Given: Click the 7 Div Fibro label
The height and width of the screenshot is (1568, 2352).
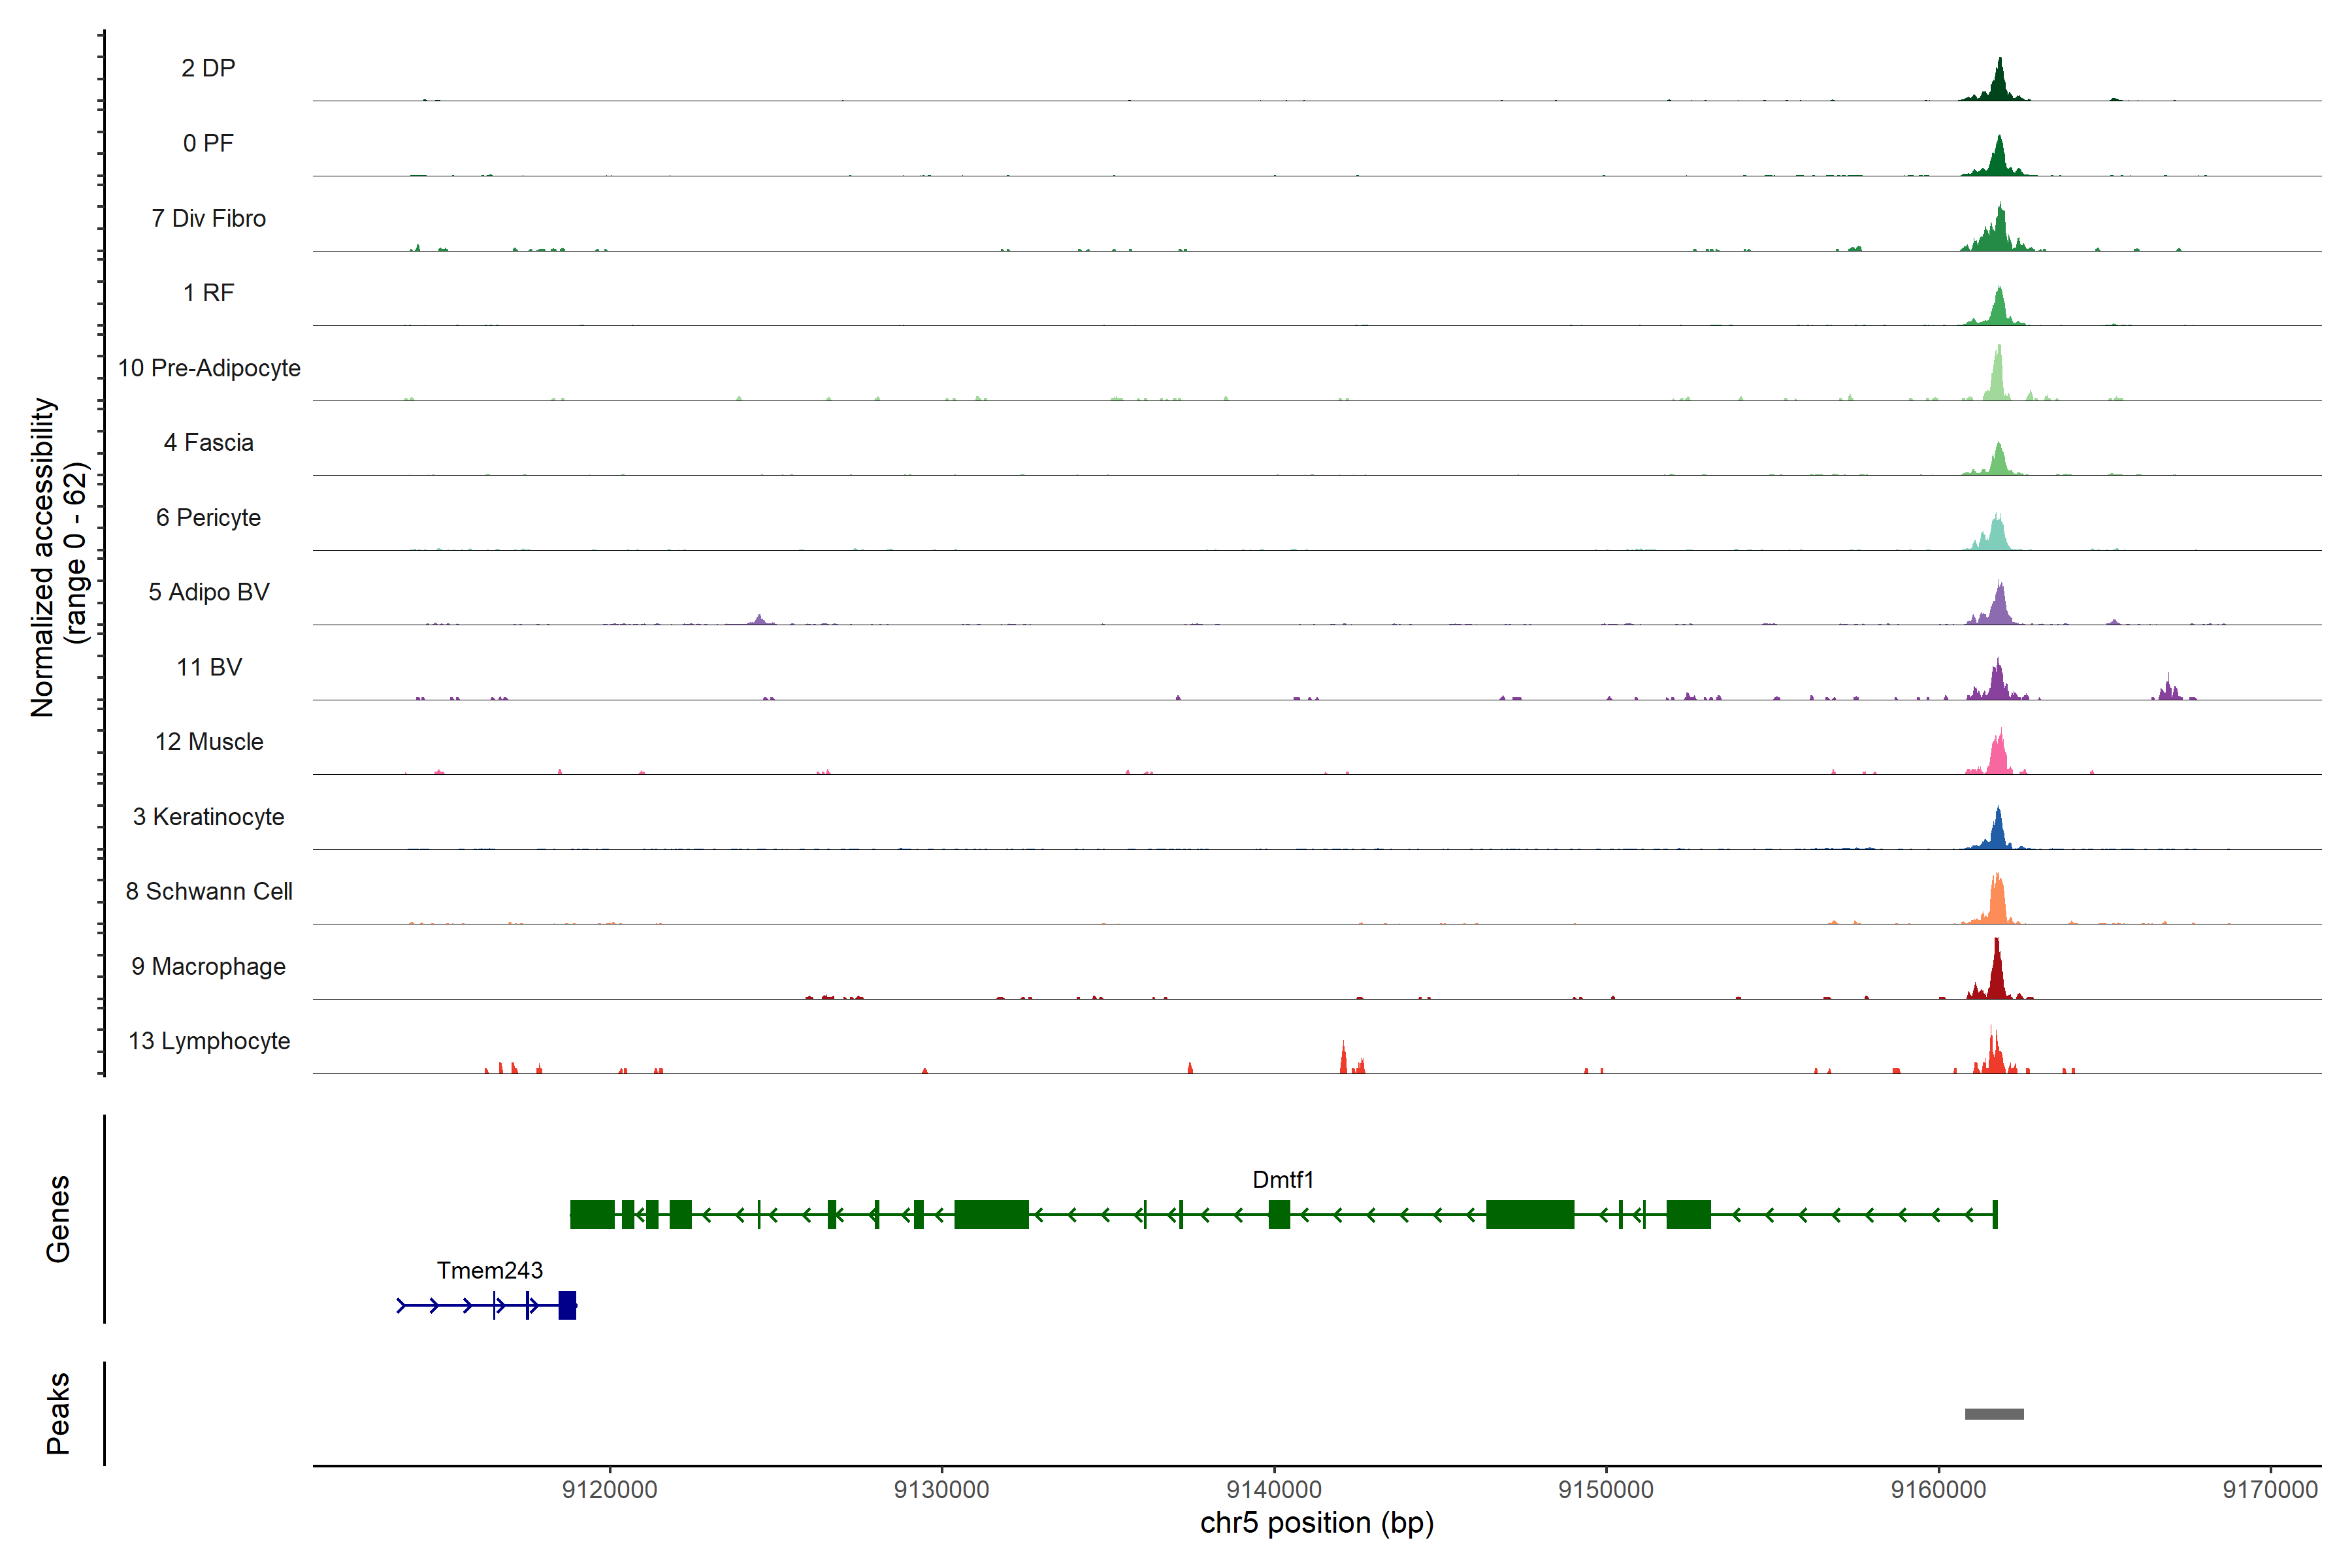Looking at the screenshot, I should (x=208, y=218).
